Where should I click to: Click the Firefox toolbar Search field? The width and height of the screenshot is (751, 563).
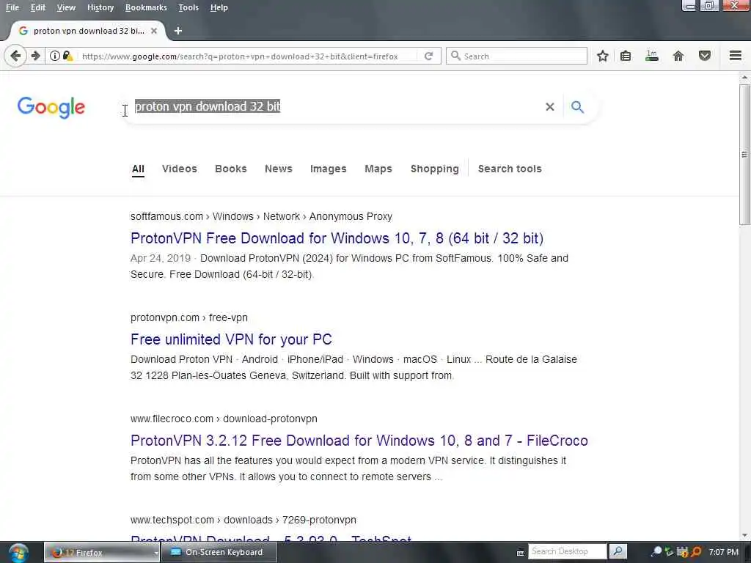point(516,56)
